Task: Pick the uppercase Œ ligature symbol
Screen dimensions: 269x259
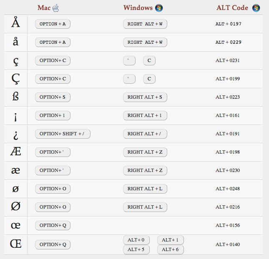Action: [15, 244]
